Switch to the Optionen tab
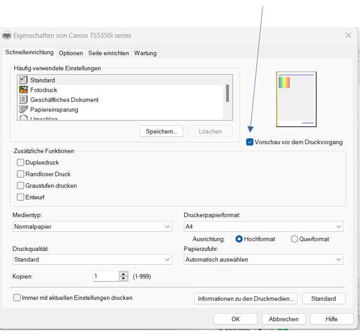The width and height of the screenshot is (360, 331). 71,53
